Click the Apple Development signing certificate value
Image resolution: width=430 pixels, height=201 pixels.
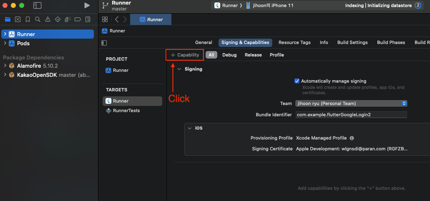tap(352, 149)
